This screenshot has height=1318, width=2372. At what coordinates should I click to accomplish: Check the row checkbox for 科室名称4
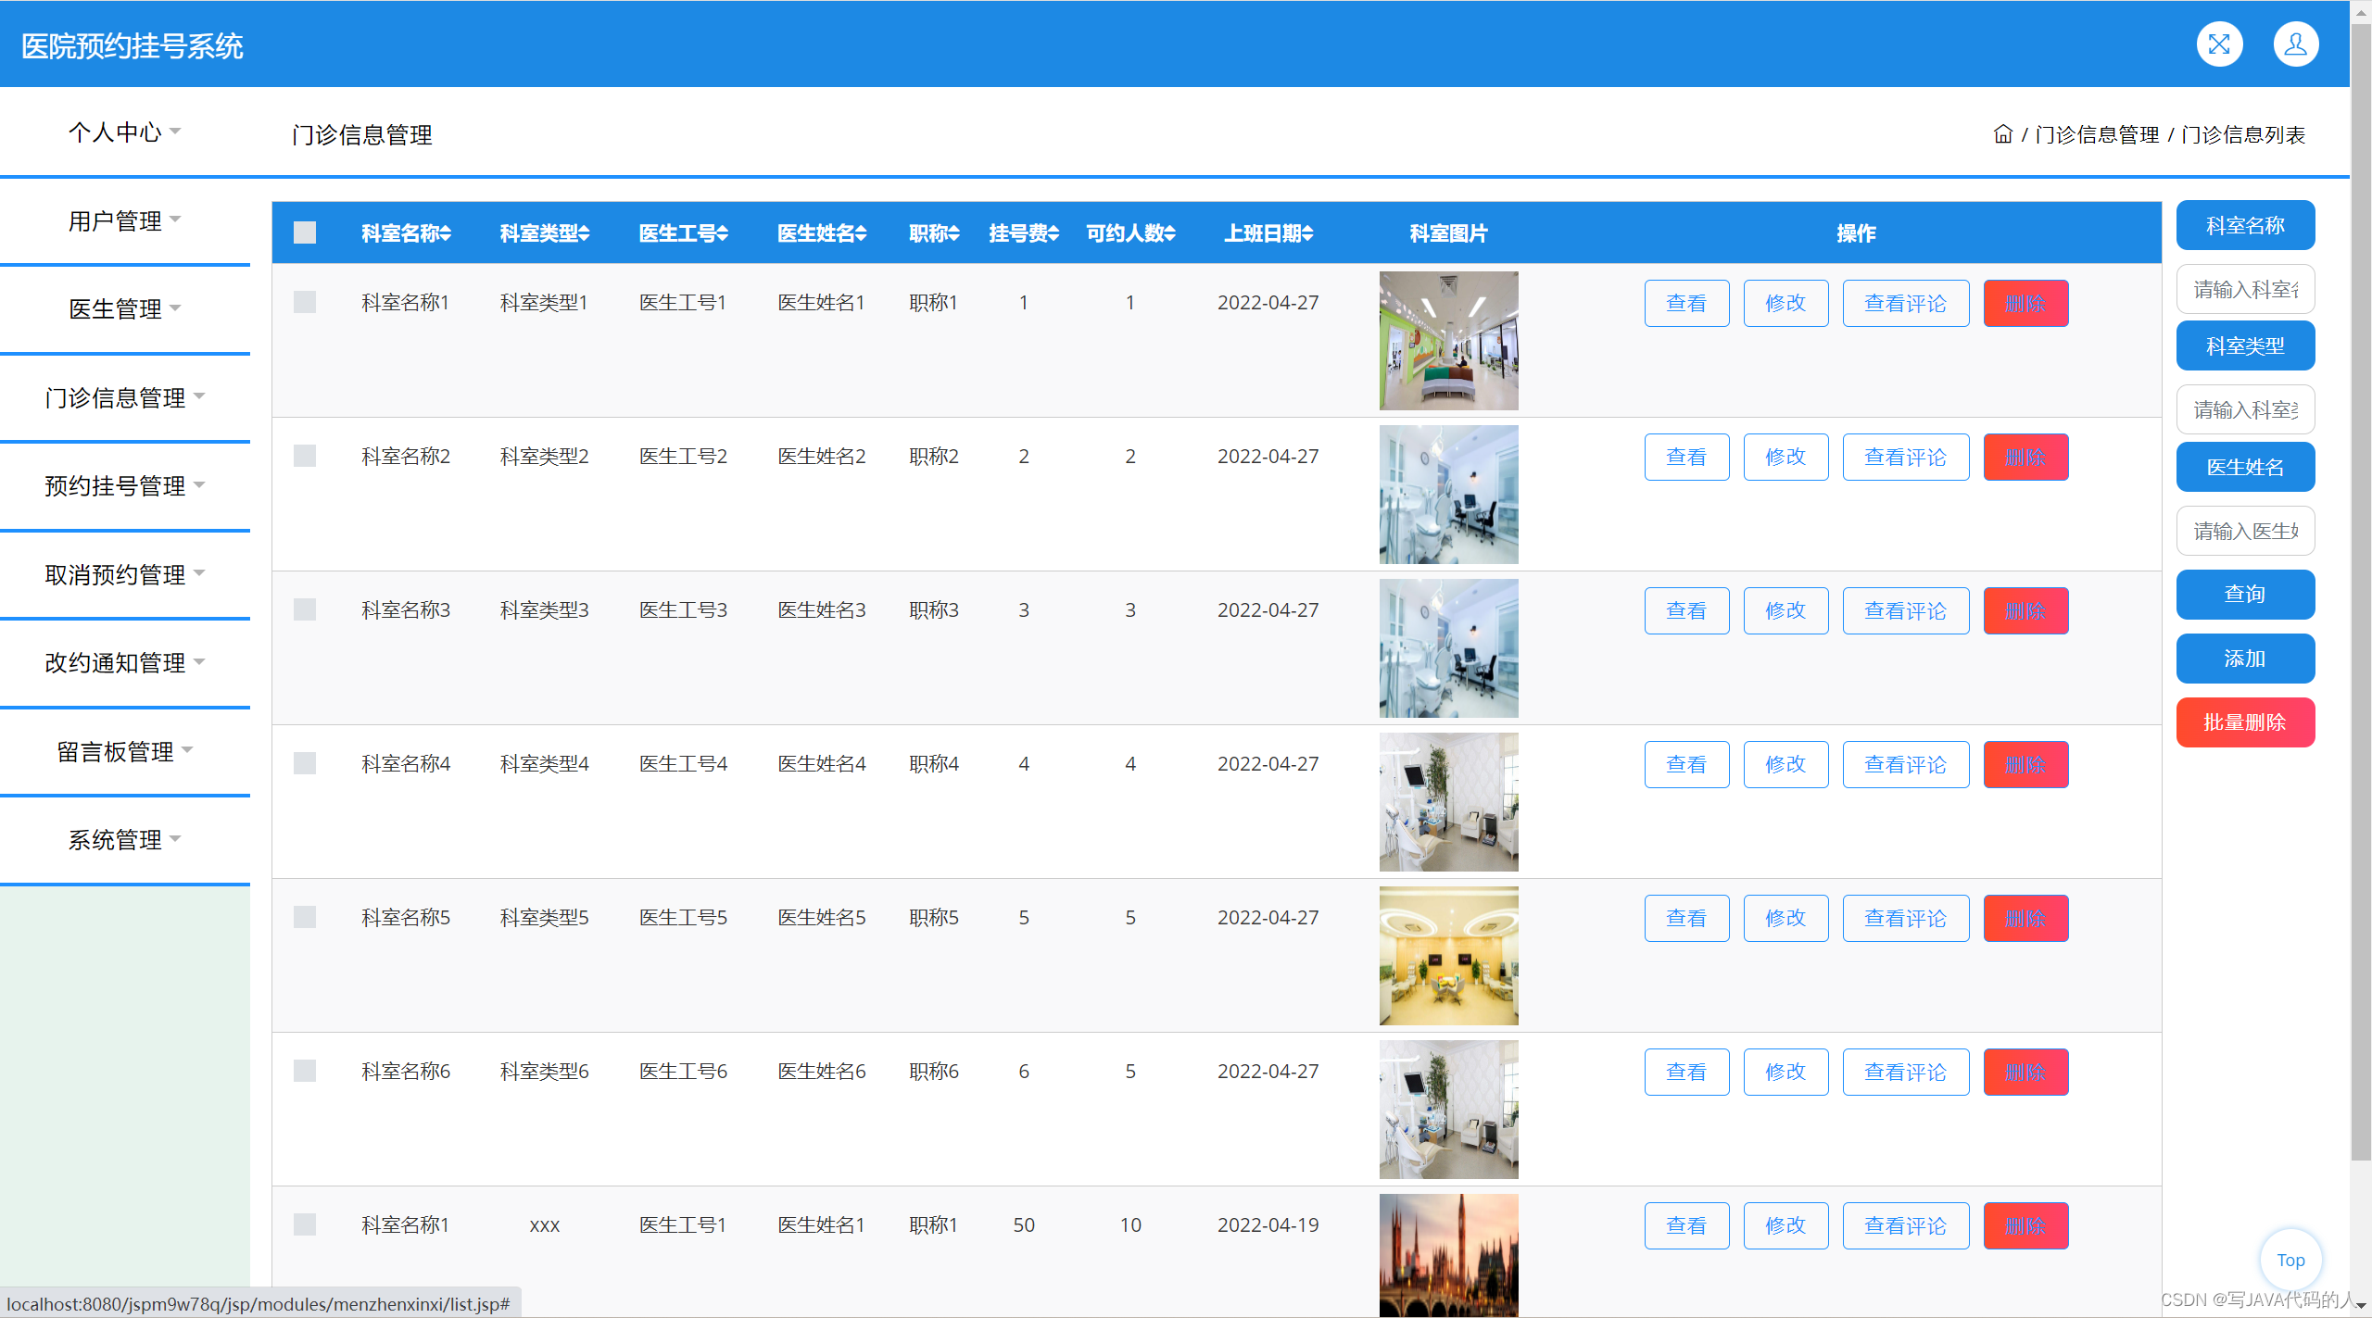(305, 763)
